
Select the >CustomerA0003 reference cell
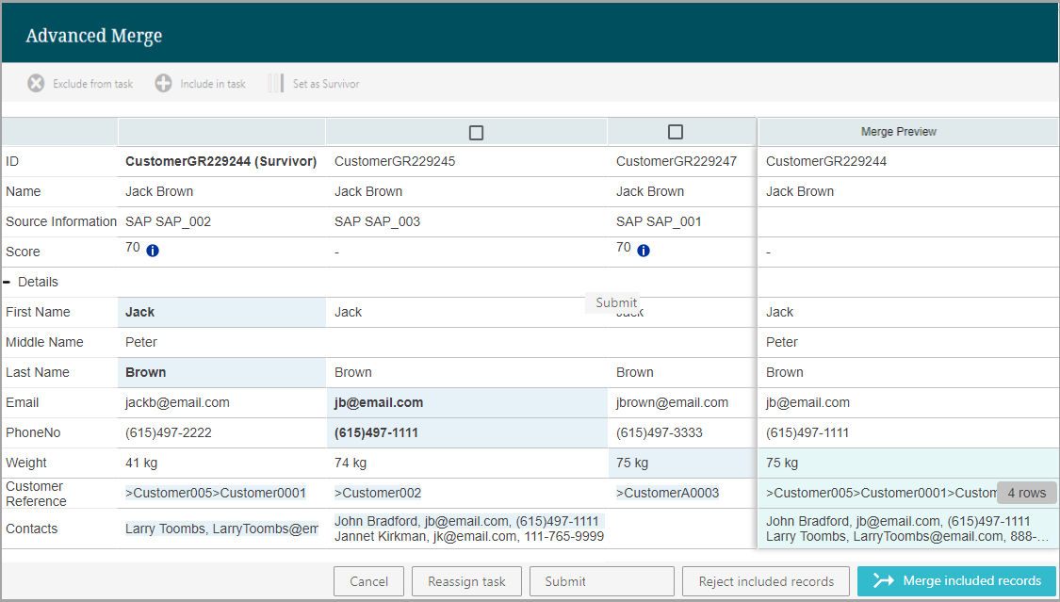pos(667,493)
